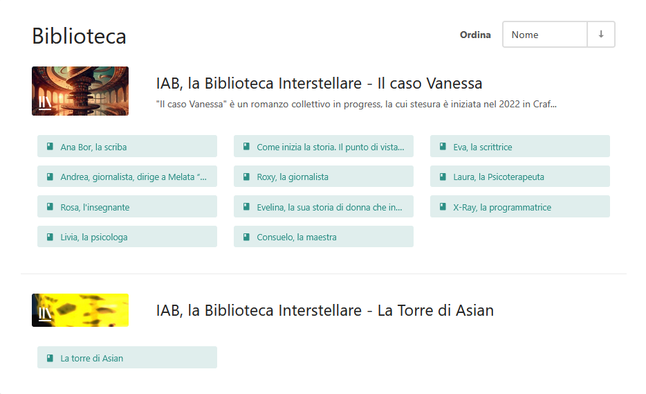Click book icon beside Rosa, l'insegnante
646x394 pixels.
[50, 207]
